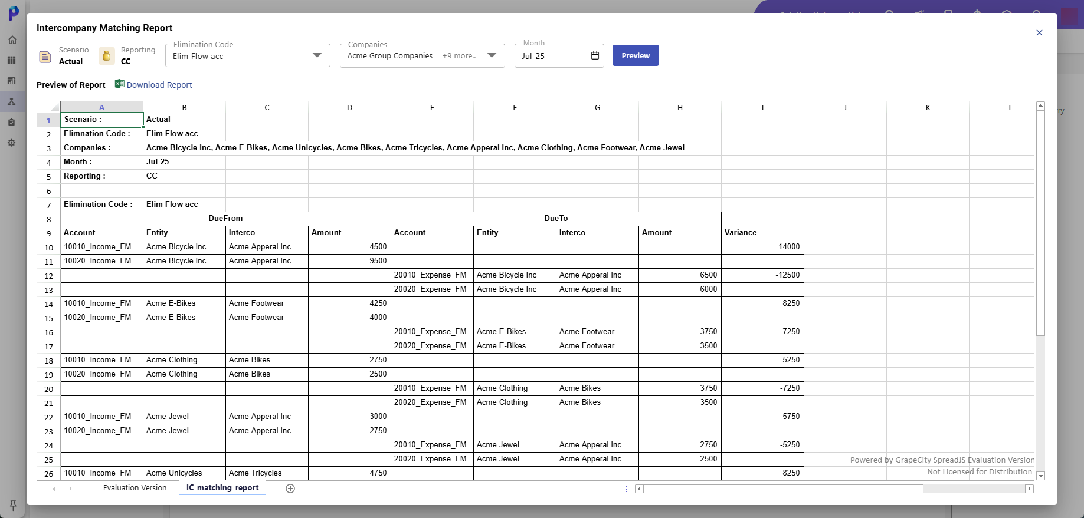
Task: Click row 12 account 20010_Expense_FM
Action: 432,275
